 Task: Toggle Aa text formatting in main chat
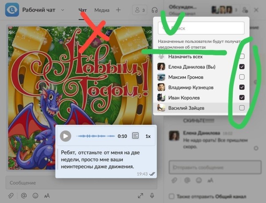click(x=47, y=195)
